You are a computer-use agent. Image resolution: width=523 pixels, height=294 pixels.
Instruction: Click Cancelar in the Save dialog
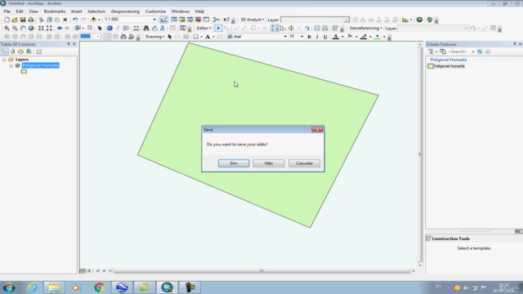tap(304, 163)
